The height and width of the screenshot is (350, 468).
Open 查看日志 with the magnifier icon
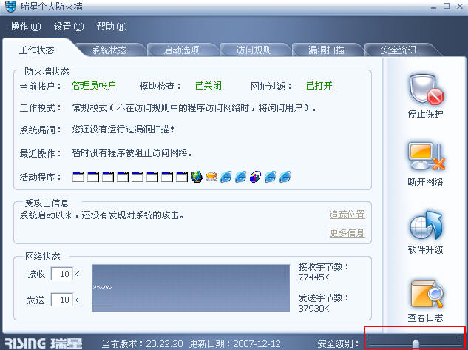click(427, 294)
